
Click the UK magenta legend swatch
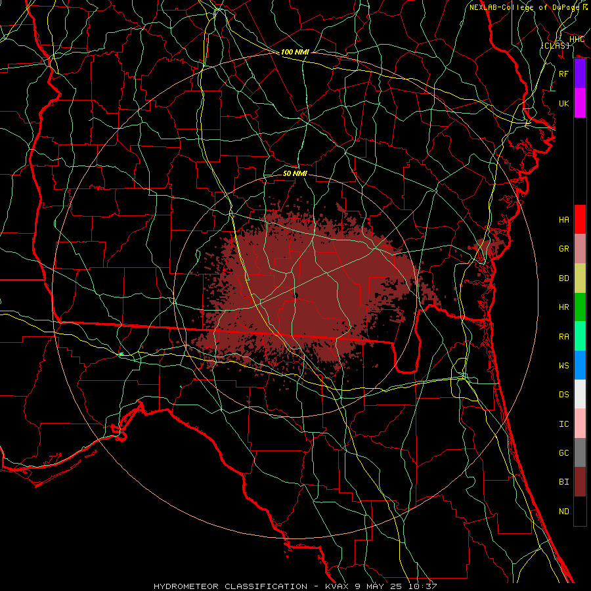point(580,103)
